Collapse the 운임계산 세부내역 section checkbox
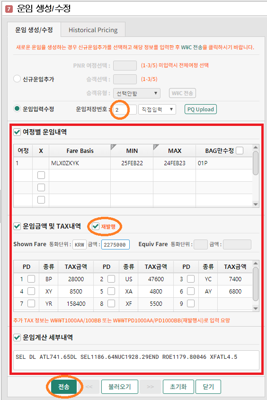Screen dimensions: 267x400 17,338
